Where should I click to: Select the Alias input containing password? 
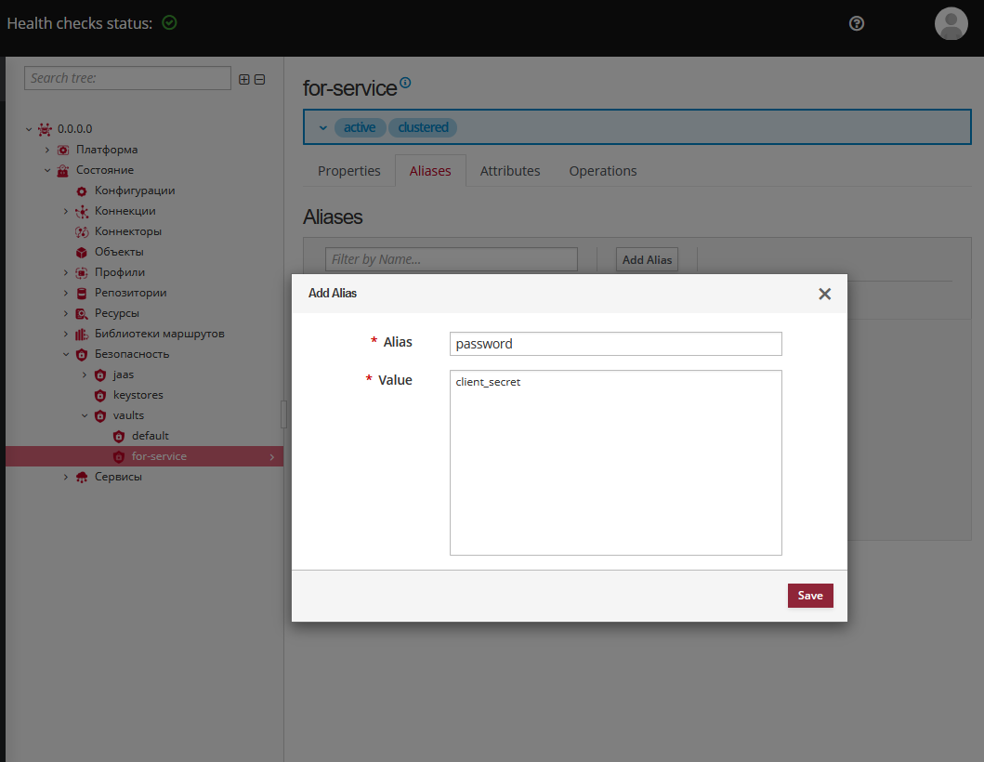[x=615, y=343]
